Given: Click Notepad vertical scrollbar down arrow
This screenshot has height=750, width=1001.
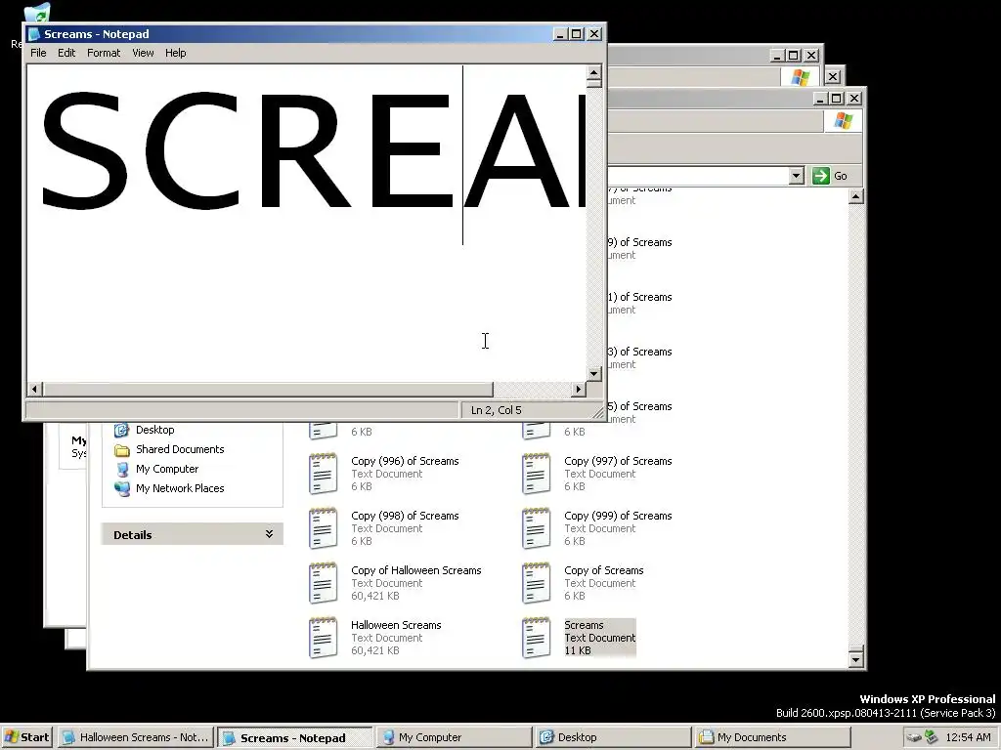Looking at the screenshot, I should (x=593, y=374).
